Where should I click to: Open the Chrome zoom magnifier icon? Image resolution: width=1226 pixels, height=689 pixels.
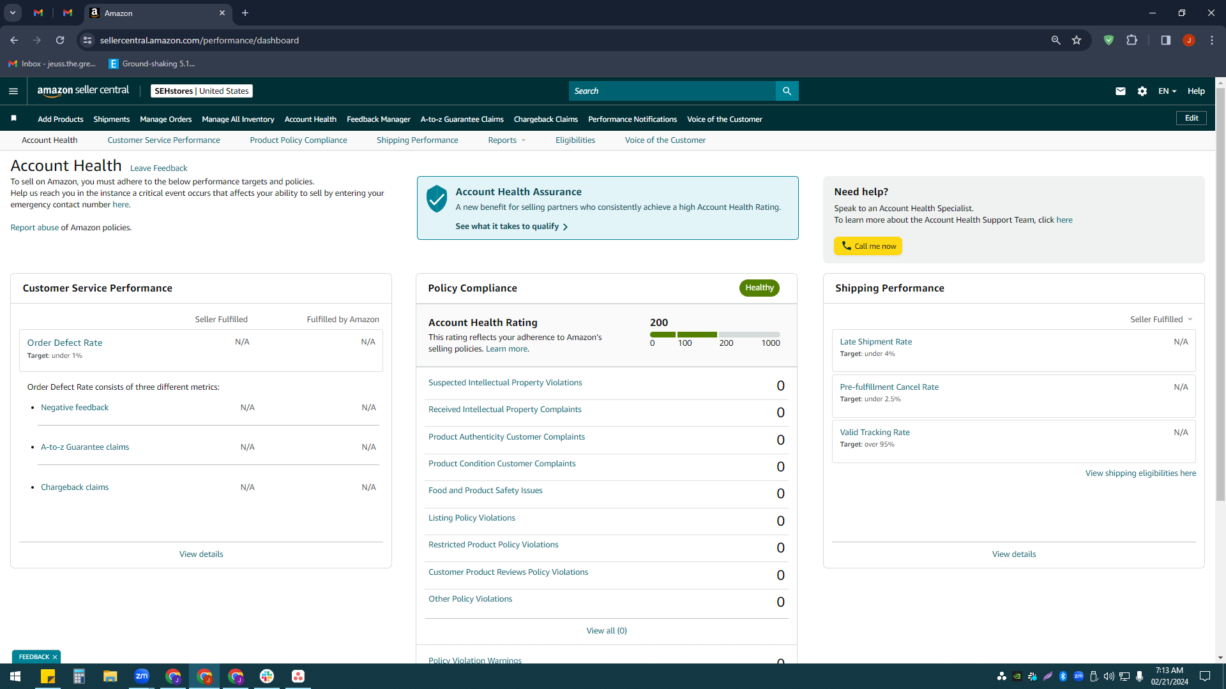pos(1056,40)
